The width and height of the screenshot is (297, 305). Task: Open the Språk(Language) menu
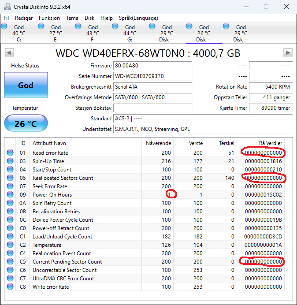click(138, 18)
